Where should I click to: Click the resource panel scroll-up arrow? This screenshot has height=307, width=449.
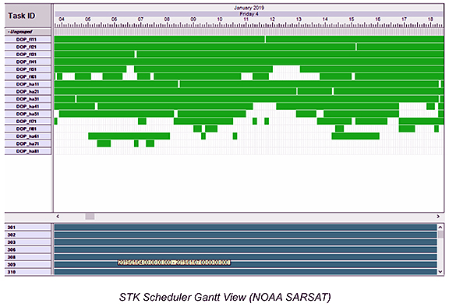click(x=440, y=228)
